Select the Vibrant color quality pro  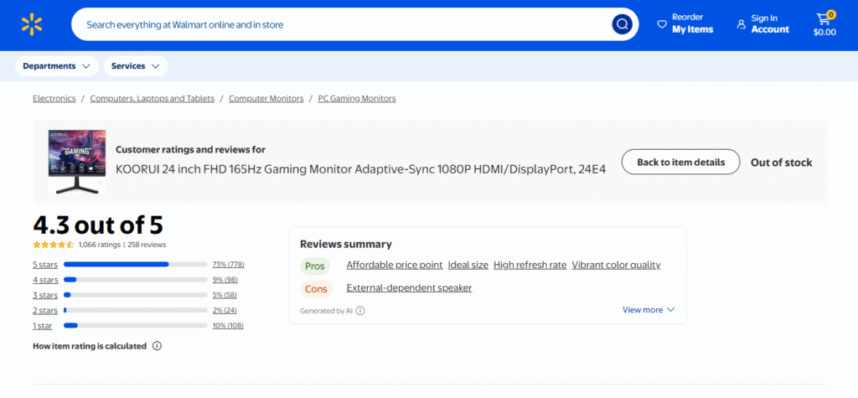[x=616, y=265]
